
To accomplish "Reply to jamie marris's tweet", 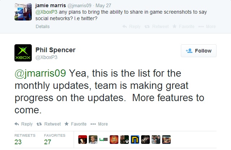I will point(131,27).
